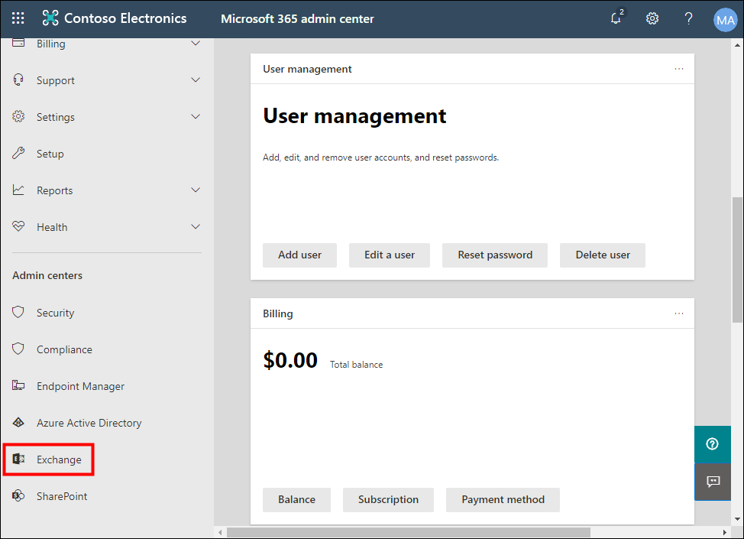The image size is (744, 539).
Task: Click the Contoso Electronics logo icon
Action: pos(50,18)
